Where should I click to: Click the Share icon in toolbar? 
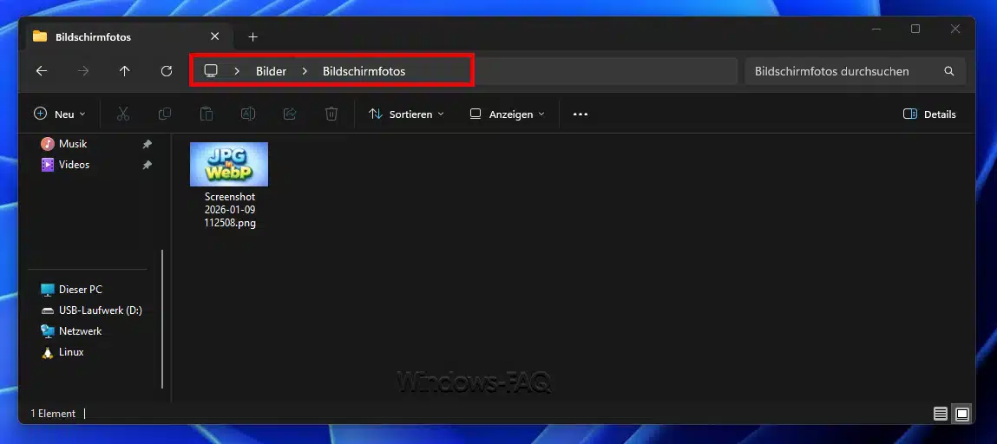coord(290,114)
